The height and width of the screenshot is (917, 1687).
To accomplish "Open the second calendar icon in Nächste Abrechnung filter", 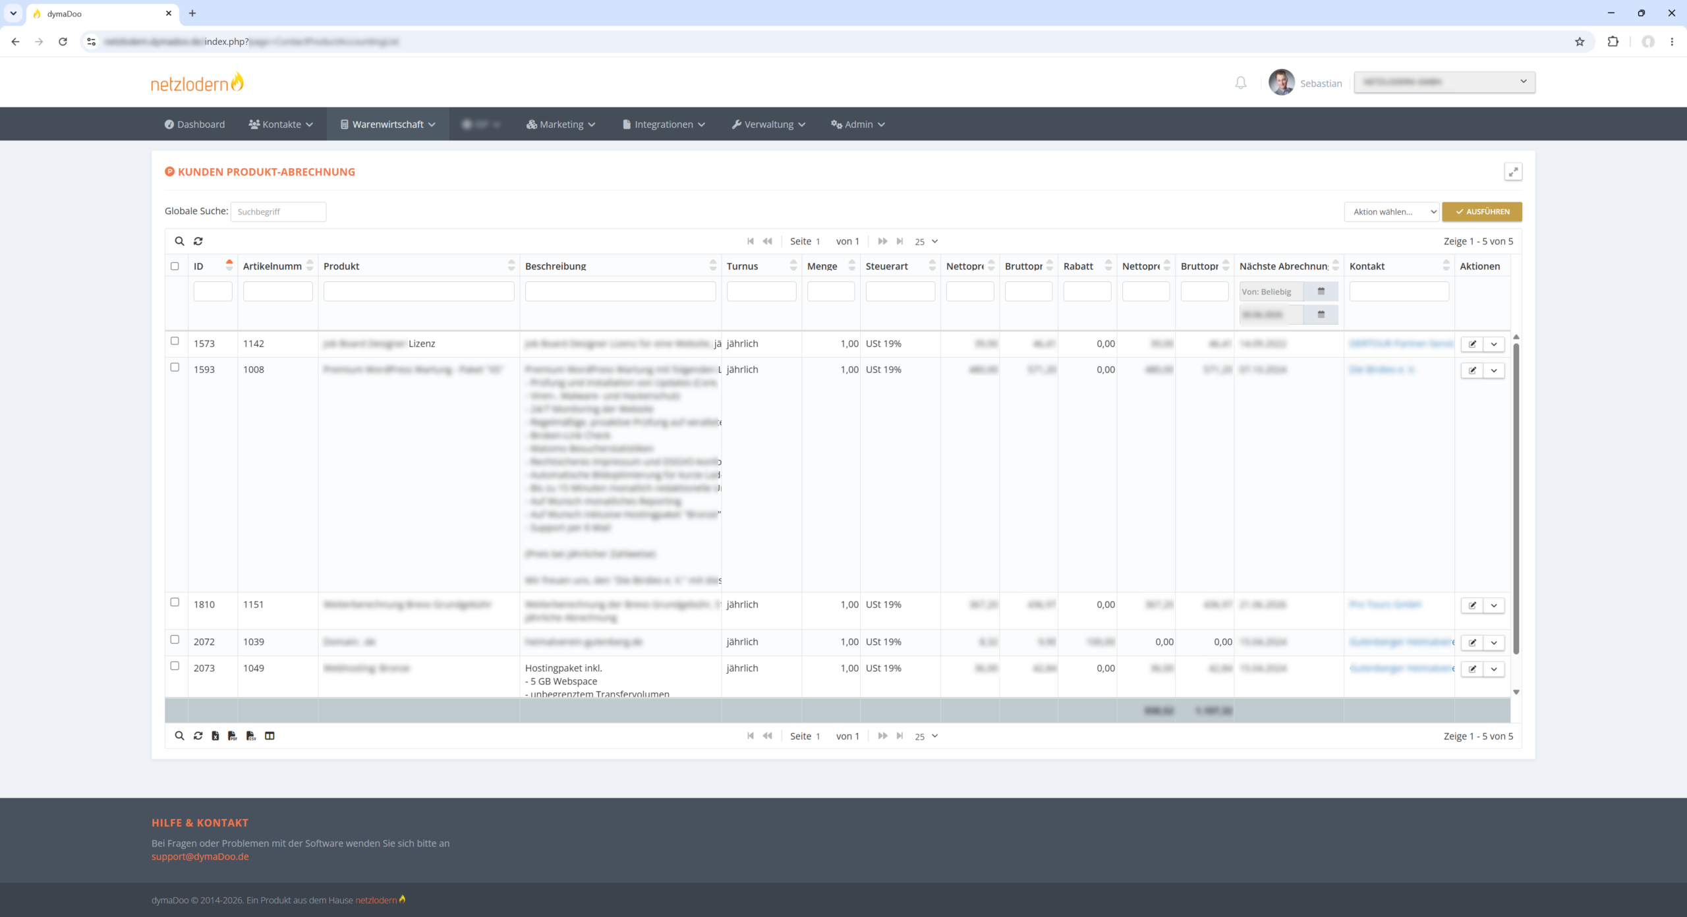I will (1321, 315).
